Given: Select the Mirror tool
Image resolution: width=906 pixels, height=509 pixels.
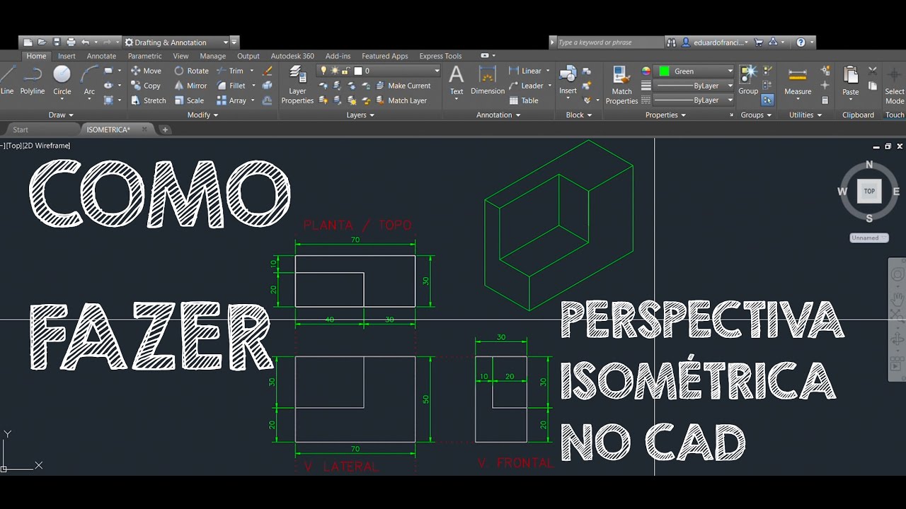Looking at the screenshot, I should click(x=190, y=86).
